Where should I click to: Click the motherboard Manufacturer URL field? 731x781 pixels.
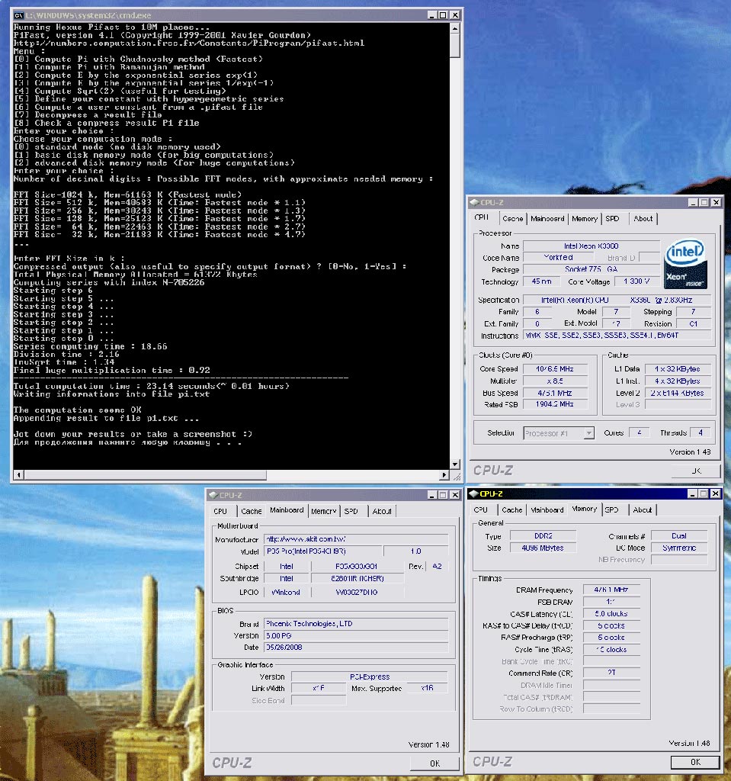pyautogui.click(x=356, y=539)
